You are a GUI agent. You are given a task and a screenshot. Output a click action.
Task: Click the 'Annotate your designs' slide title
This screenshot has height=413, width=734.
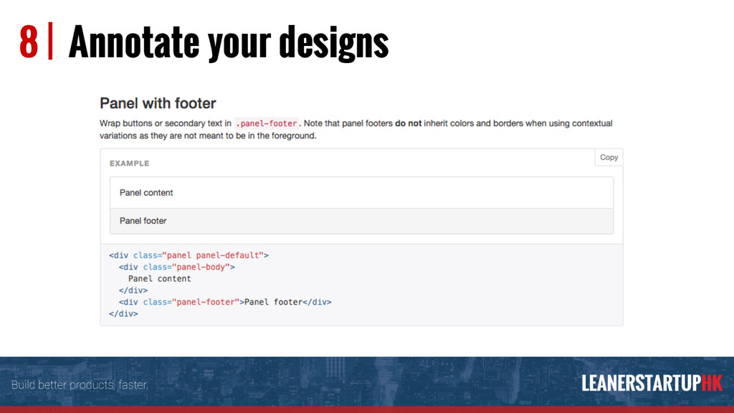point(229,42)
